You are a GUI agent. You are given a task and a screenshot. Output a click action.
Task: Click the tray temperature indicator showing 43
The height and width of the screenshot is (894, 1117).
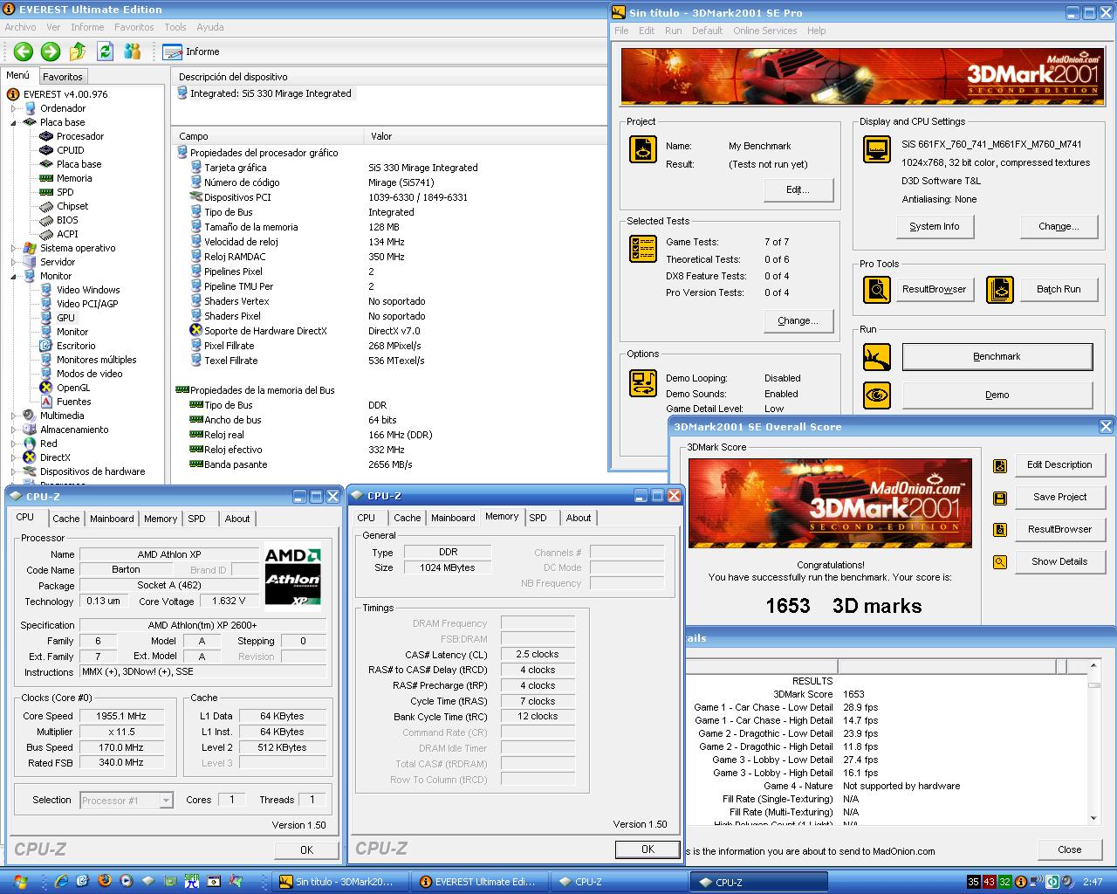pyautogui.click(x=990, y=882)
